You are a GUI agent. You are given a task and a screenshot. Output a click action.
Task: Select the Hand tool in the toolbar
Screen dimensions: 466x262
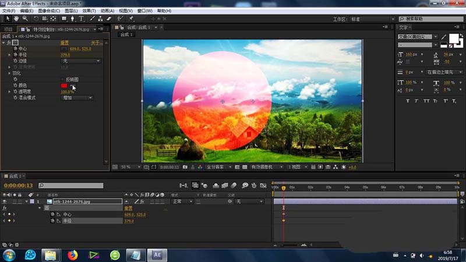16,19
